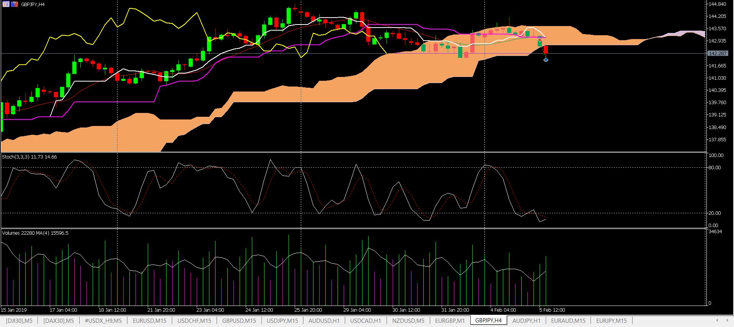Click the volume scale maximum 34634
Image resolution: width=734 pixels, height=327 pixels.
[715, 232]
